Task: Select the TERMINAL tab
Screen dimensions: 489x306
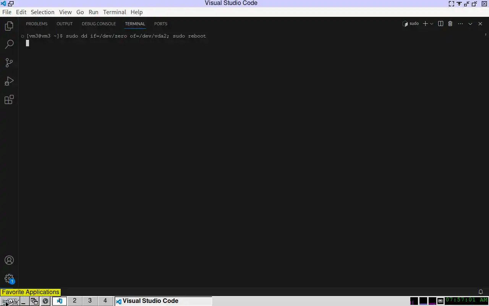Action: [135, 24]
